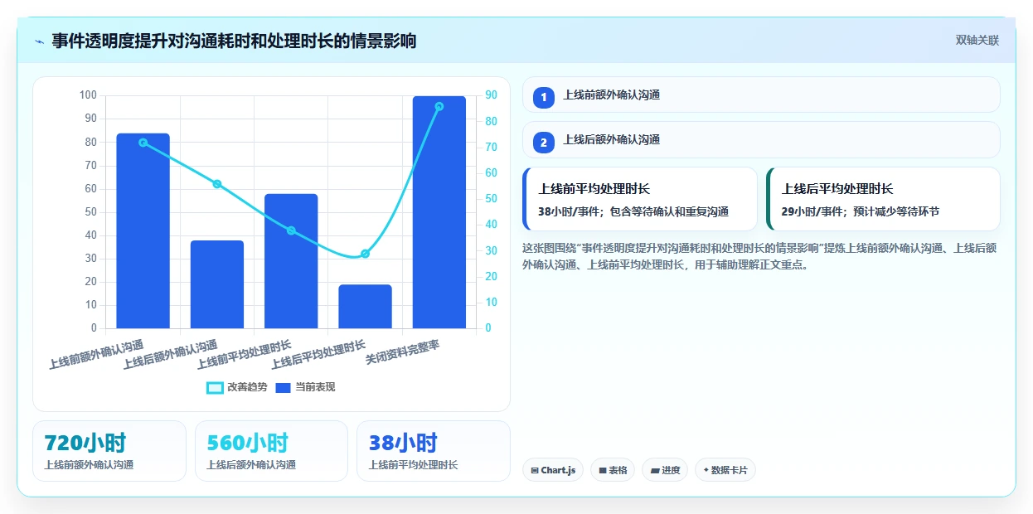Click the x-axis label 关闭资料完整率
The height and width of the screenshot is (514, 1033).
point(403,352)
